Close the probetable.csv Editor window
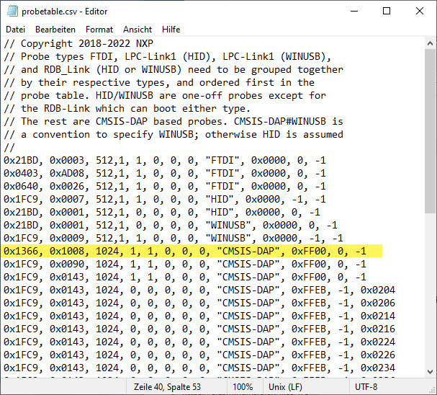This screenshot has height=395, width=437. tap(420, 11)
